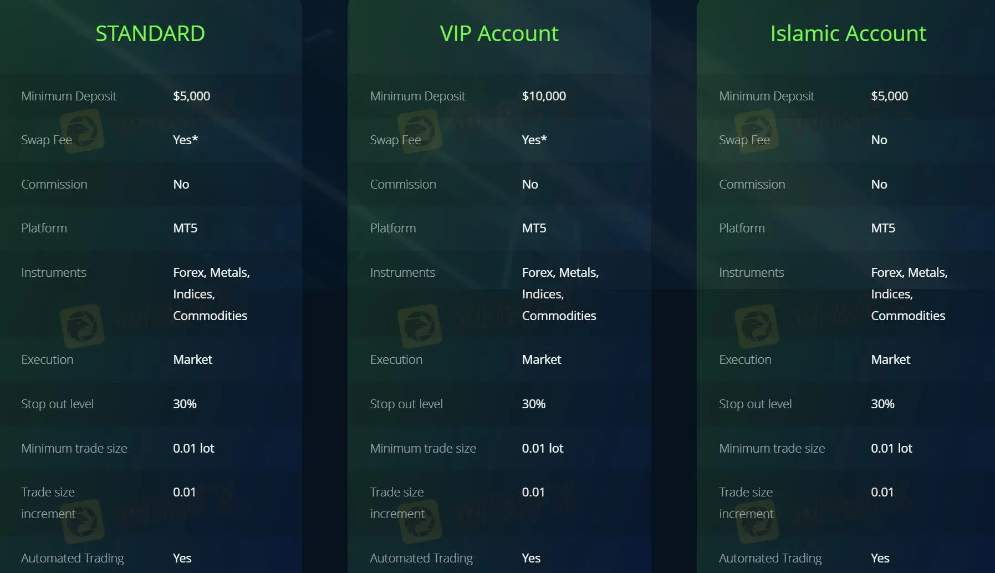Click the Islamic Account's Execution label
Screen dimensions: 995x573
tap(745, 359)
